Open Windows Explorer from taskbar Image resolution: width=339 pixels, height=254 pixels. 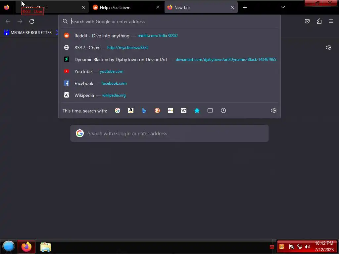click(46, 247)
